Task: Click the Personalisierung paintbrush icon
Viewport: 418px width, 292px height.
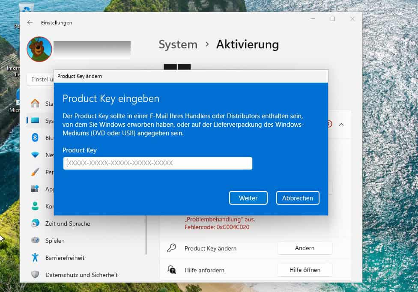Action: [x=36, y=172]
